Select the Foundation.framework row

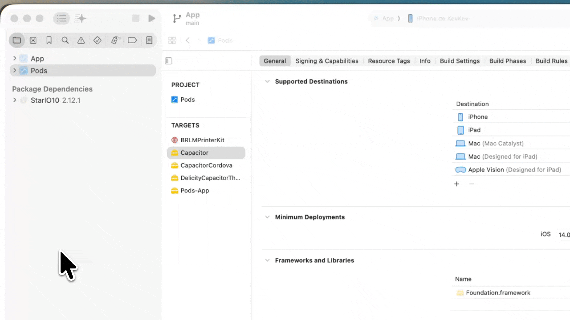[511, 293]
